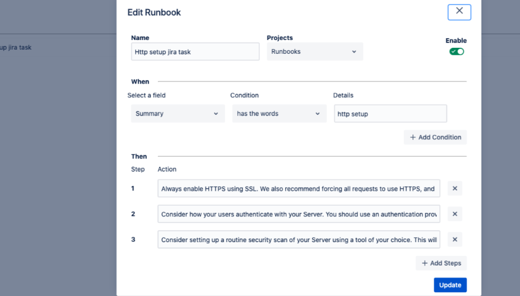520x296 pixels.
Task: Remove step 1 with its X icon
Action: [x=454, y=188]
